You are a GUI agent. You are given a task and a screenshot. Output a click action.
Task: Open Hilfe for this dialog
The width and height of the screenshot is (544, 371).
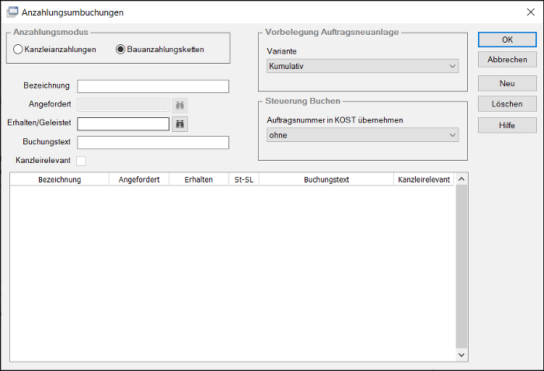pyautogui.click(x=507, y=126)
